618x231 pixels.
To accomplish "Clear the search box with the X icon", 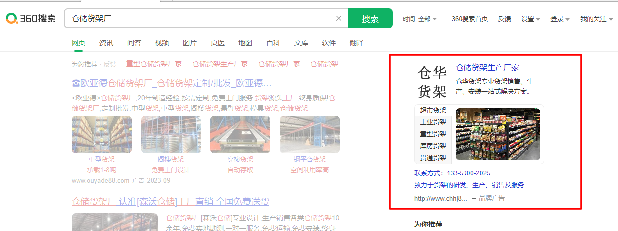I will pos(339,19).
